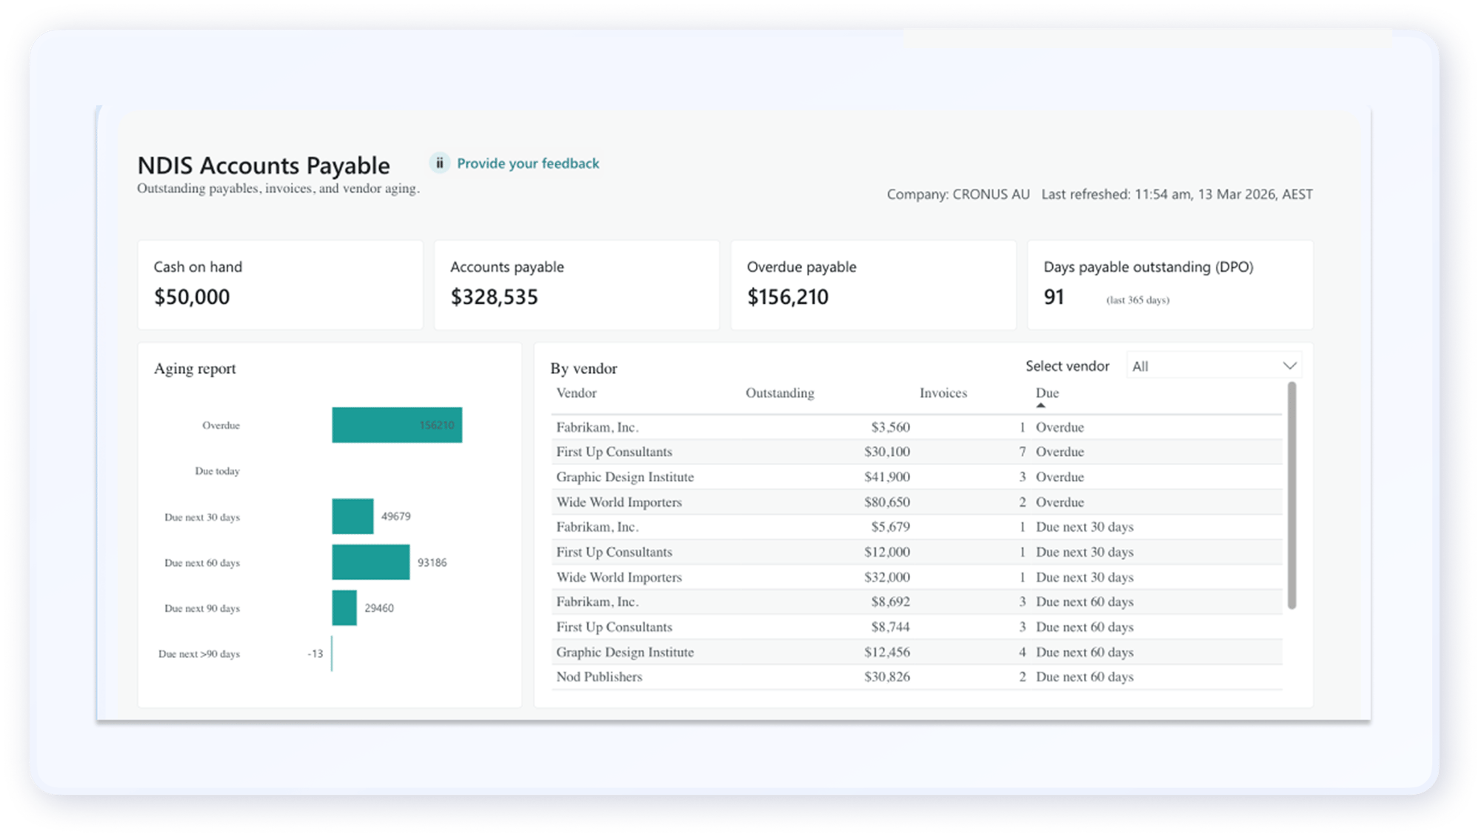Image resolution: width=1481 pixels, height=837 pixels.
Task: Sort table by Vendor column header
Action: click(576, 393)
